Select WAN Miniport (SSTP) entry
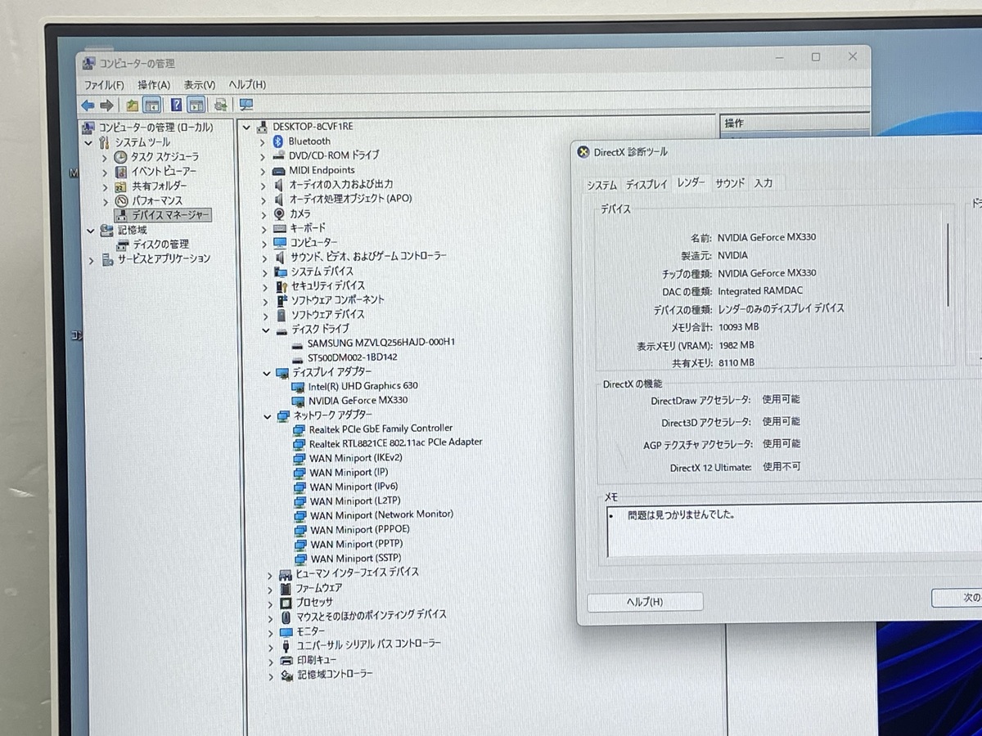982x736 pixels. pos(356,559)
